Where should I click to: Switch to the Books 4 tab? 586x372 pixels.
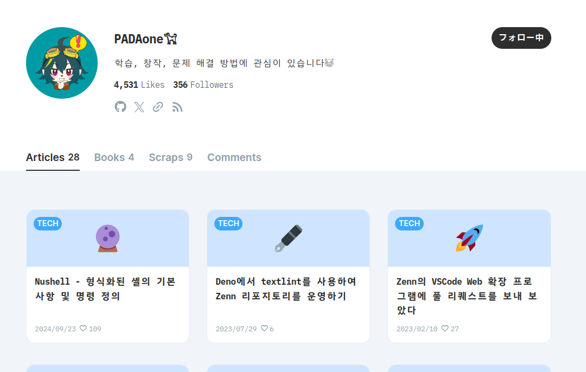click(x=114, y=157)
